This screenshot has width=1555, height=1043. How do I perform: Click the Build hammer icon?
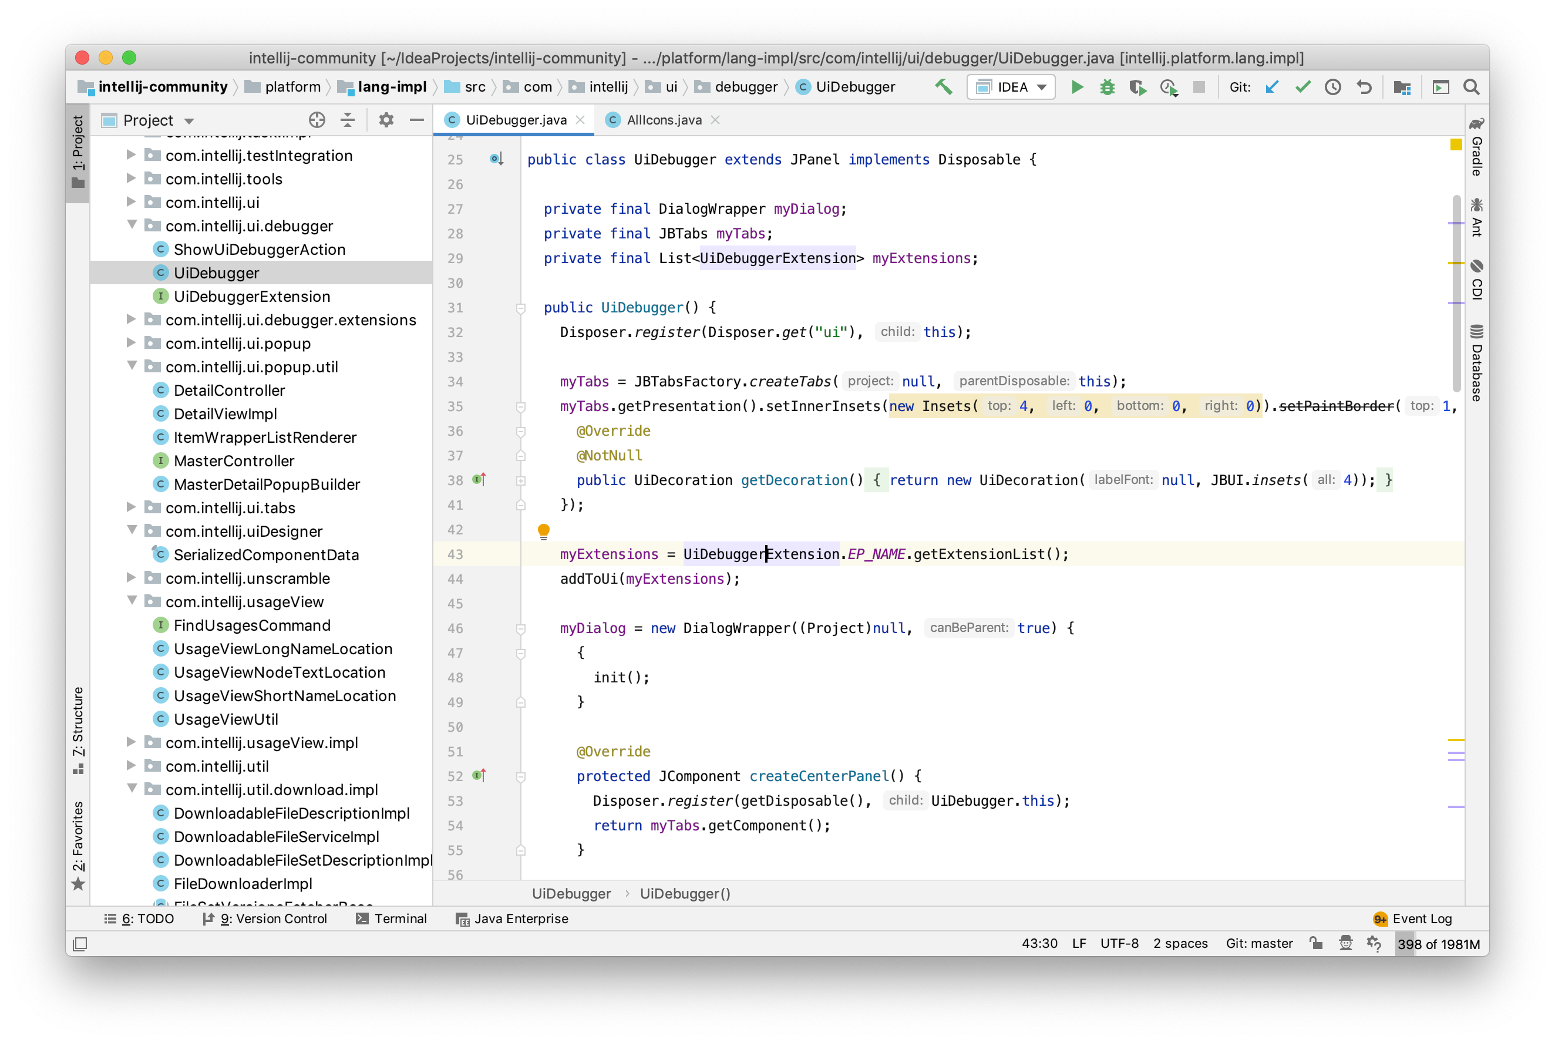point(943,87)
